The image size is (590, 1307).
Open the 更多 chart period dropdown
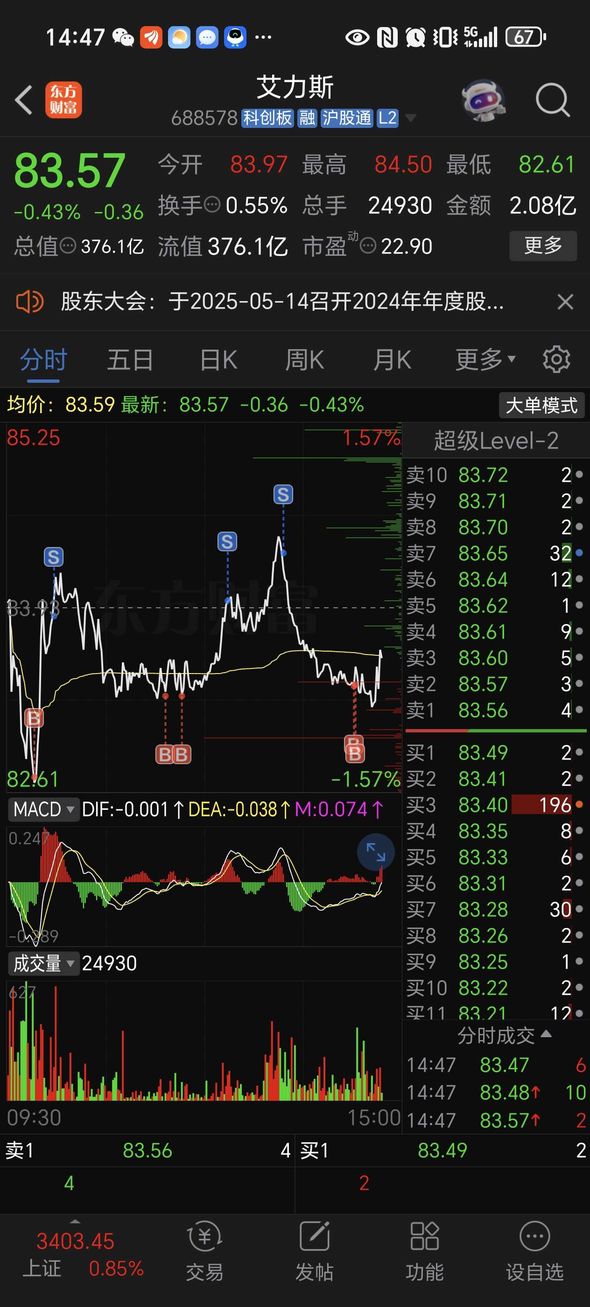485,360
